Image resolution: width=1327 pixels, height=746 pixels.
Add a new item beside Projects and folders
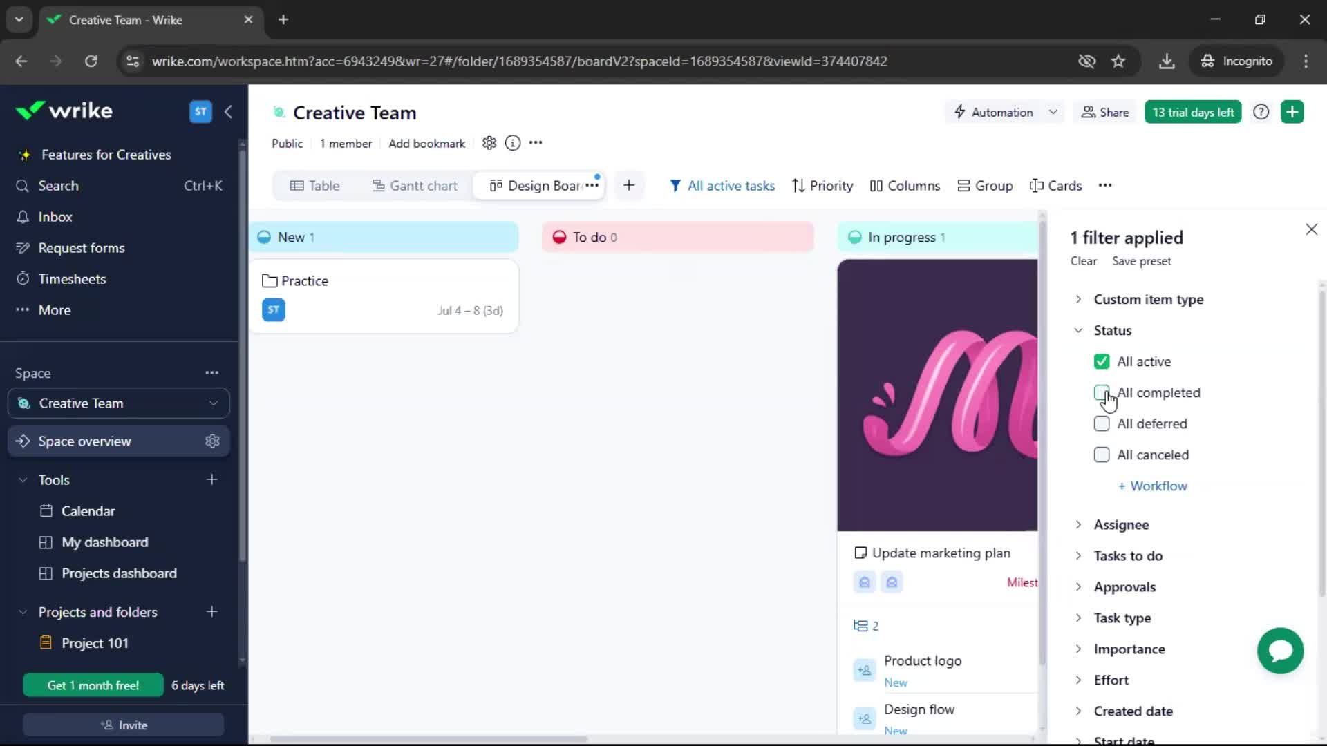point(212,612)
